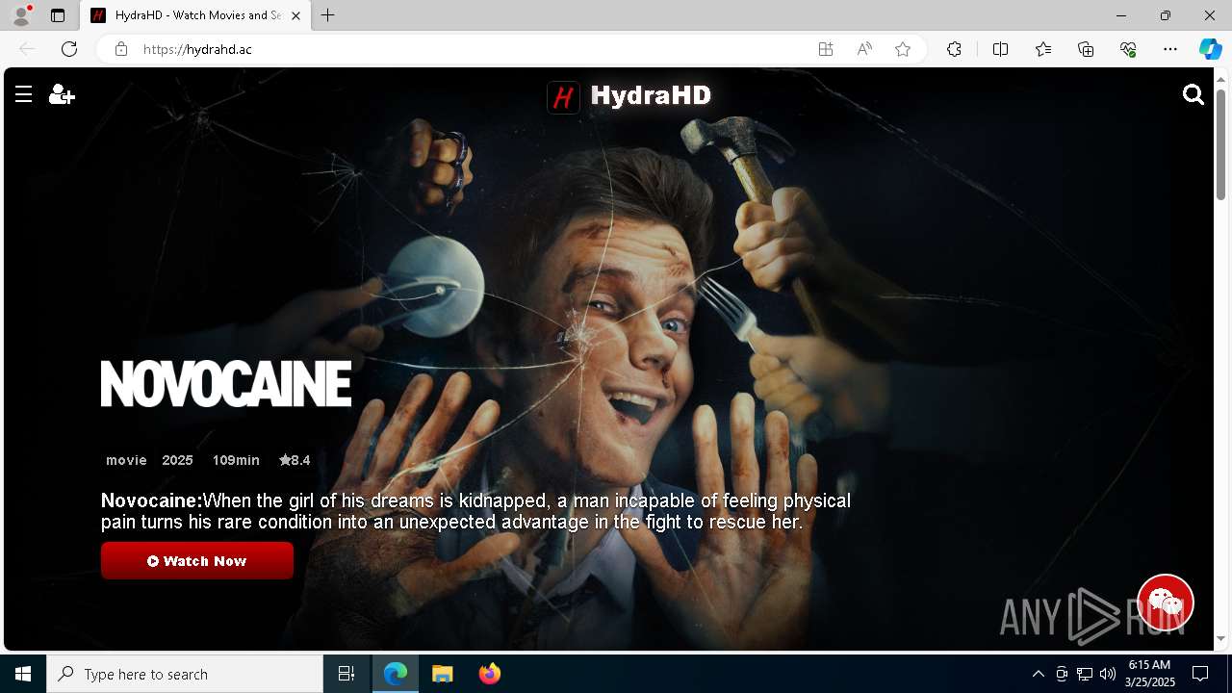Click the NOVOCAINE movie title

[226, 384]
